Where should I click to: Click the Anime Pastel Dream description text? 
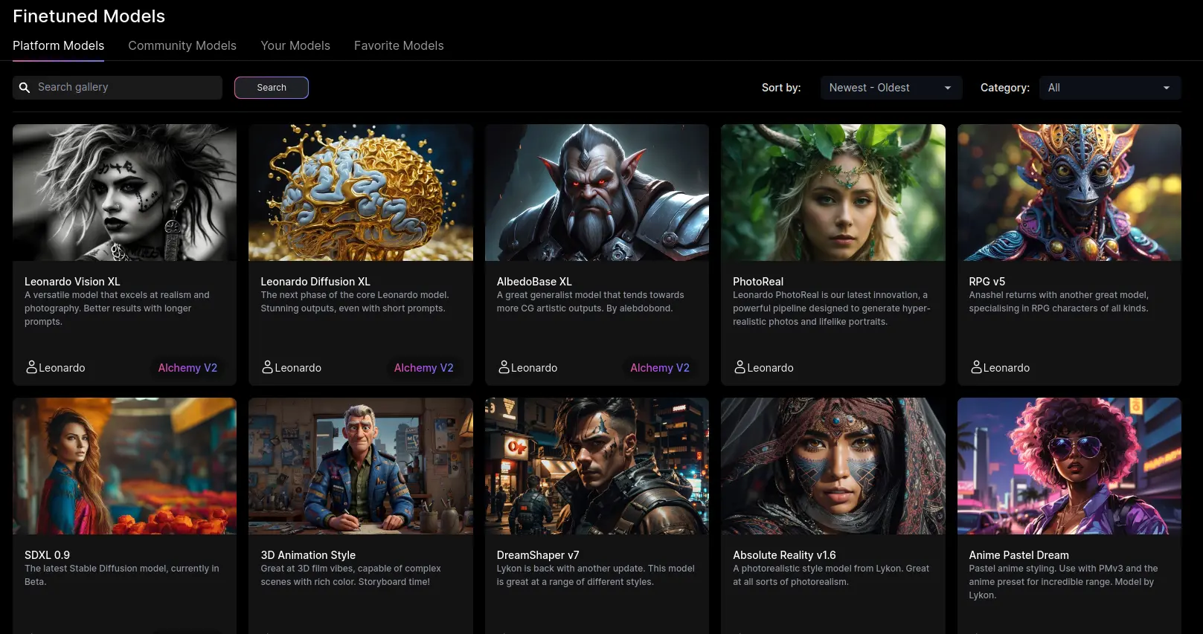[1063, 582]
